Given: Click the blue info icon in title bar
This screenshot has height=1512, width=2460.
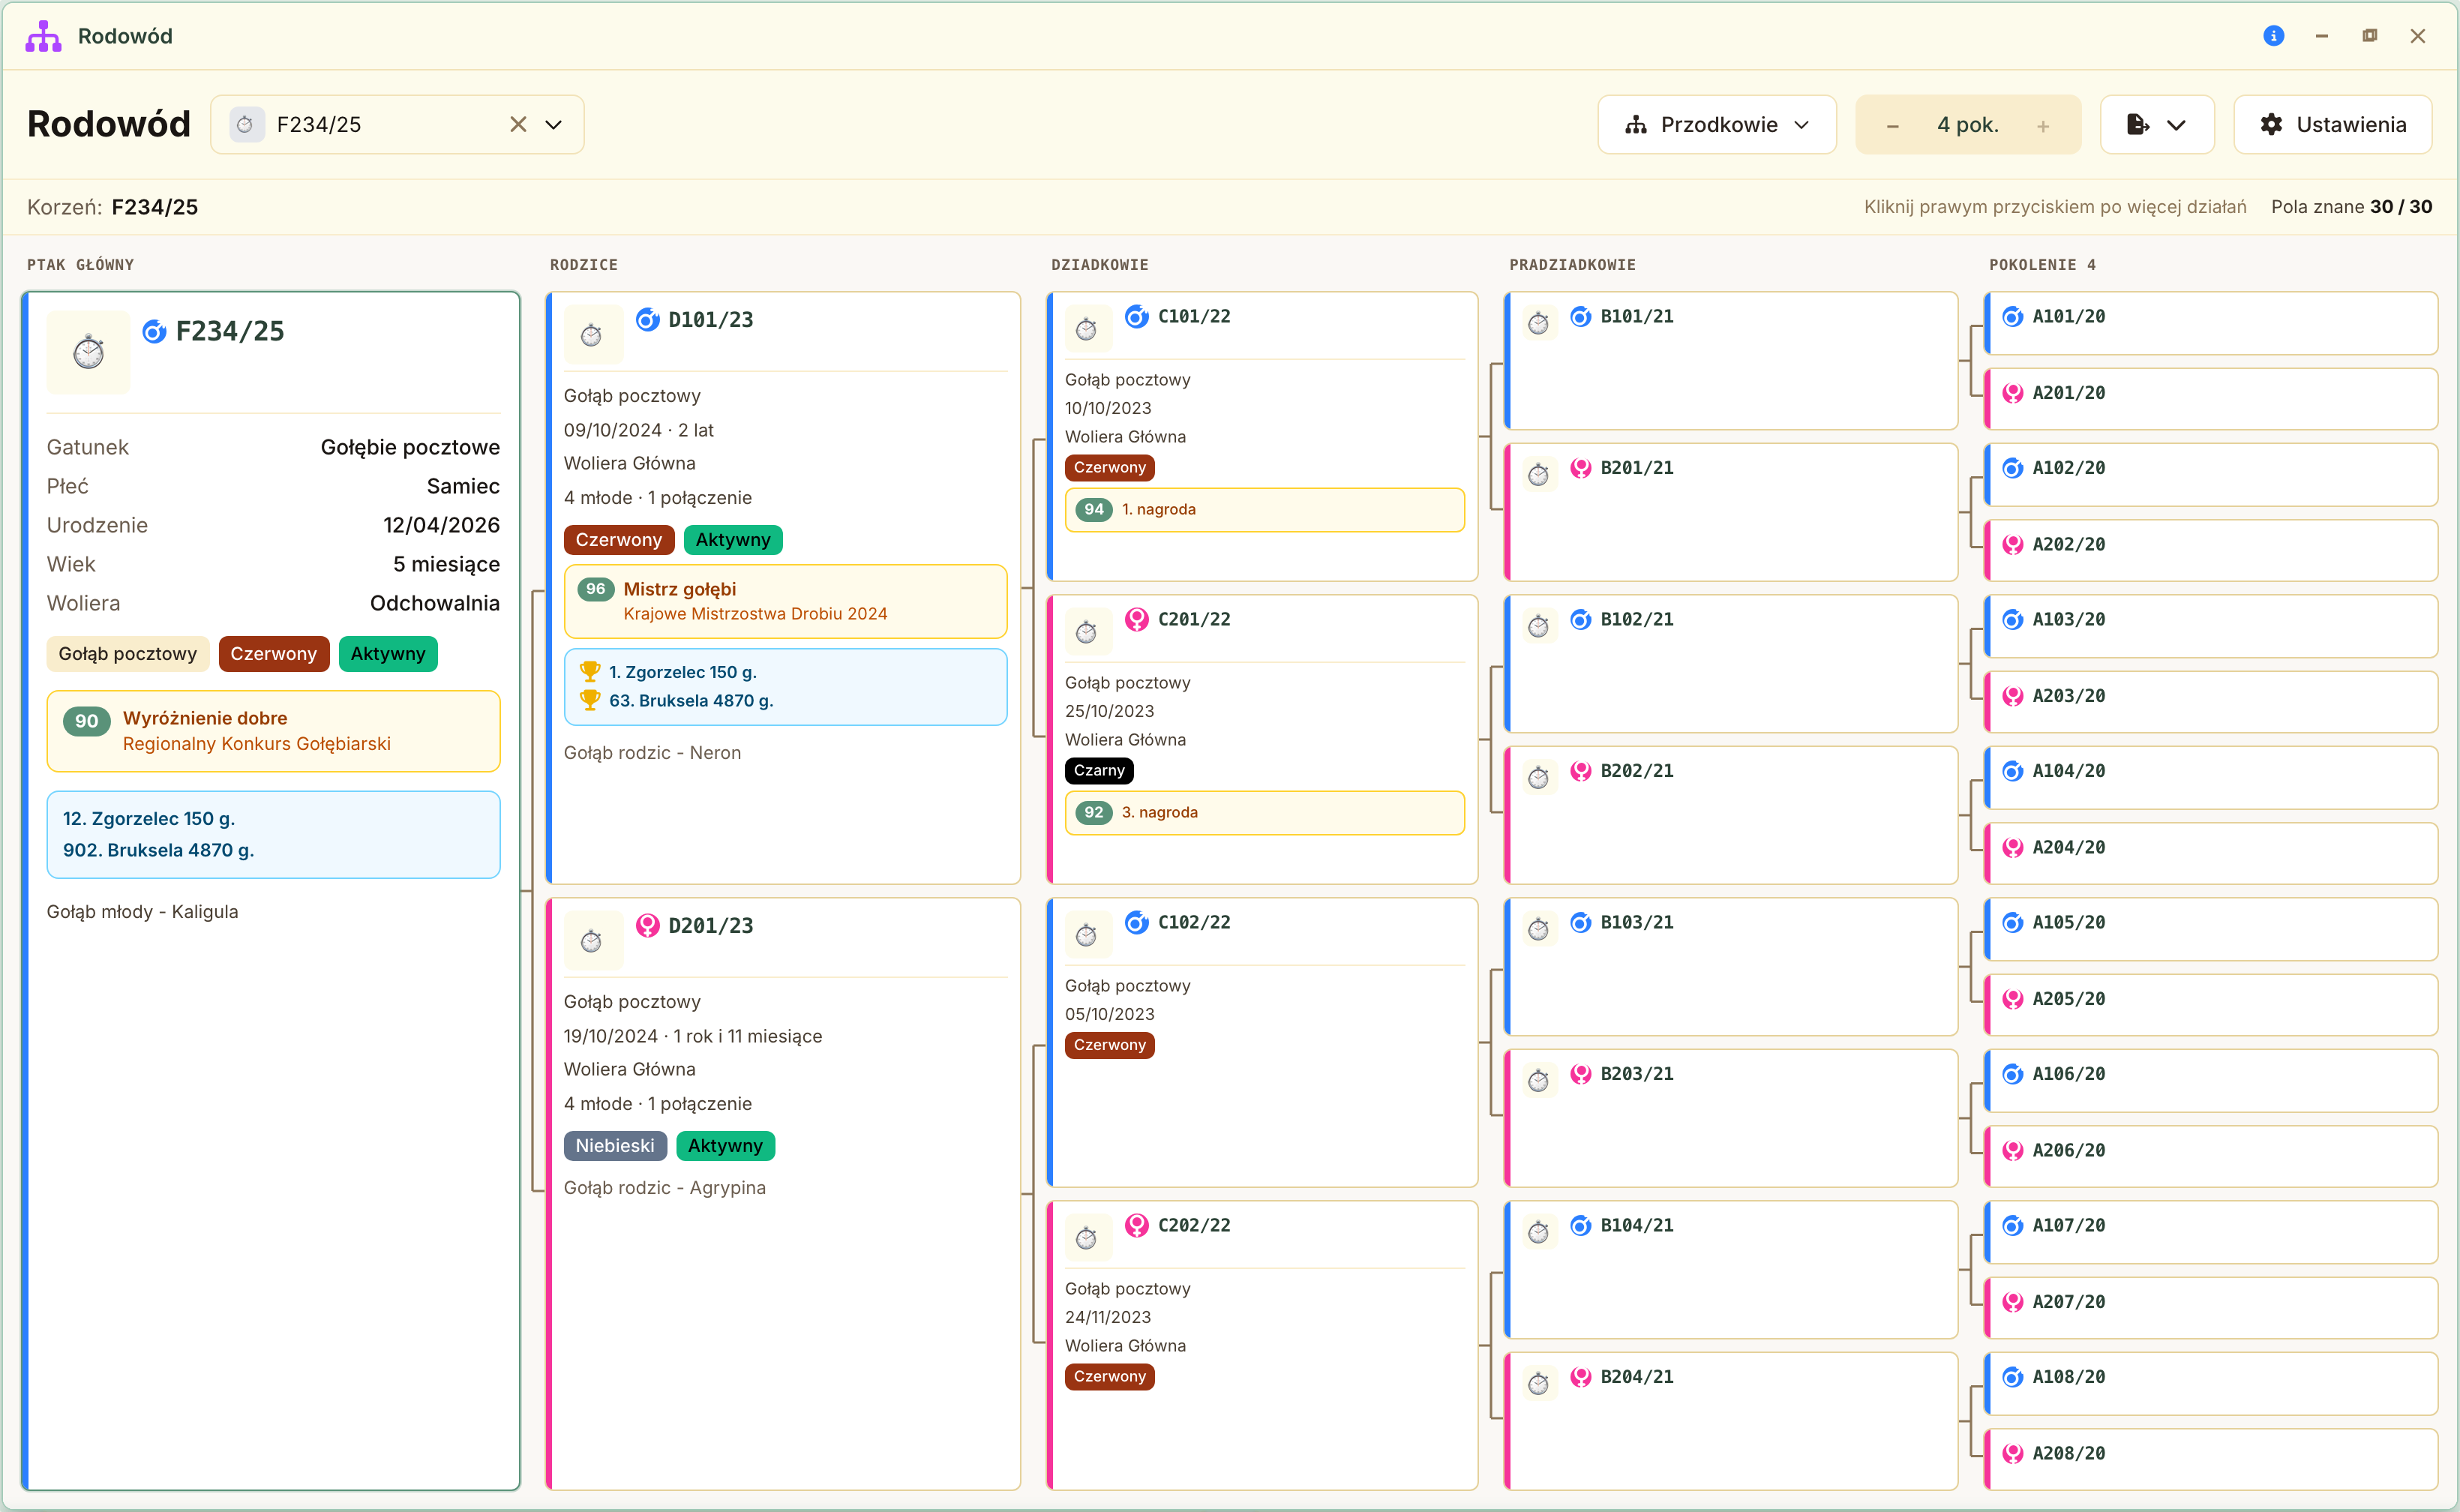Looking at the screenshot, I should (2273, 36).
